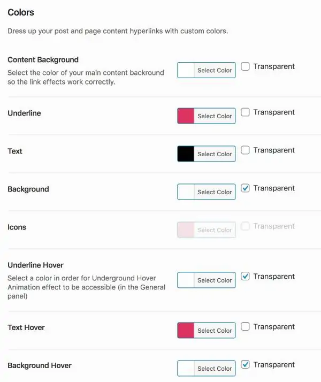321x382 pixels.
Task: Uncheck Transparent for Background
Action: pyautogui.click(x=245, y=188)
